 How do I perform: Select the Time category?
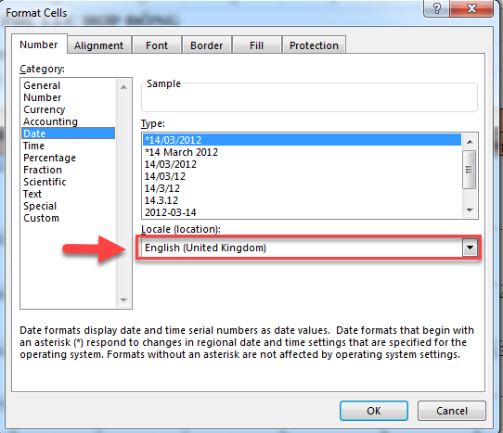pos(34,146)
